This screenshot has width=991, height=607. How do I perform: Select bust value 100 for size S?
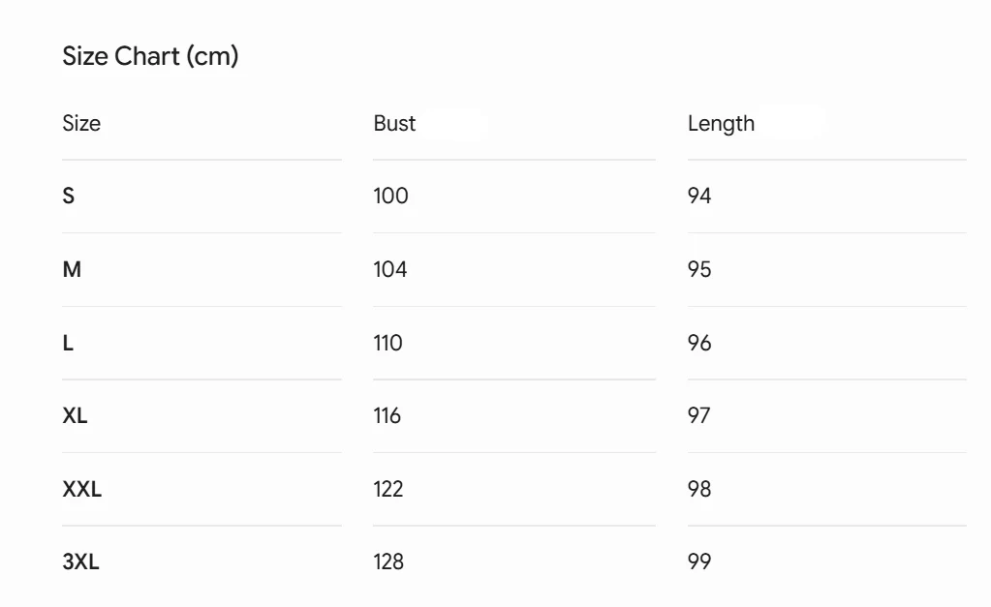click(390, 196)
